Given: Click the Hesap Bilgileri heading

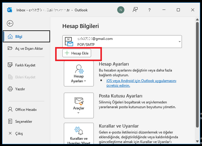Looking at the screenshot, I should click(x=81, y=26).
